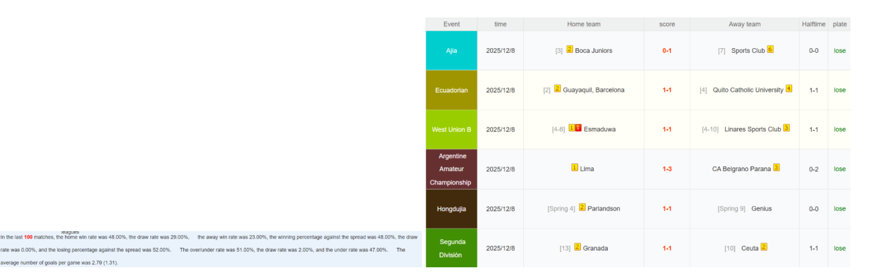The image size is (876, 278).
Task: Click yellow card badge before Lima
Action: coord(575,168)
